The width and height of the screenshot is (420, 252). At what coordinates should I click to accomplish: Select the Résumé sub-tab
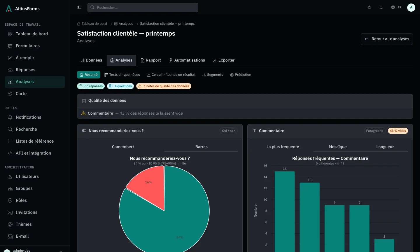point(89,75)
